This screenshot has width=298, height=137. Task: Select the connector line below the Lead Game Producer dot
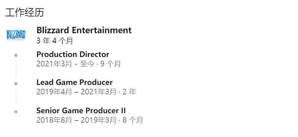(16, 97)
